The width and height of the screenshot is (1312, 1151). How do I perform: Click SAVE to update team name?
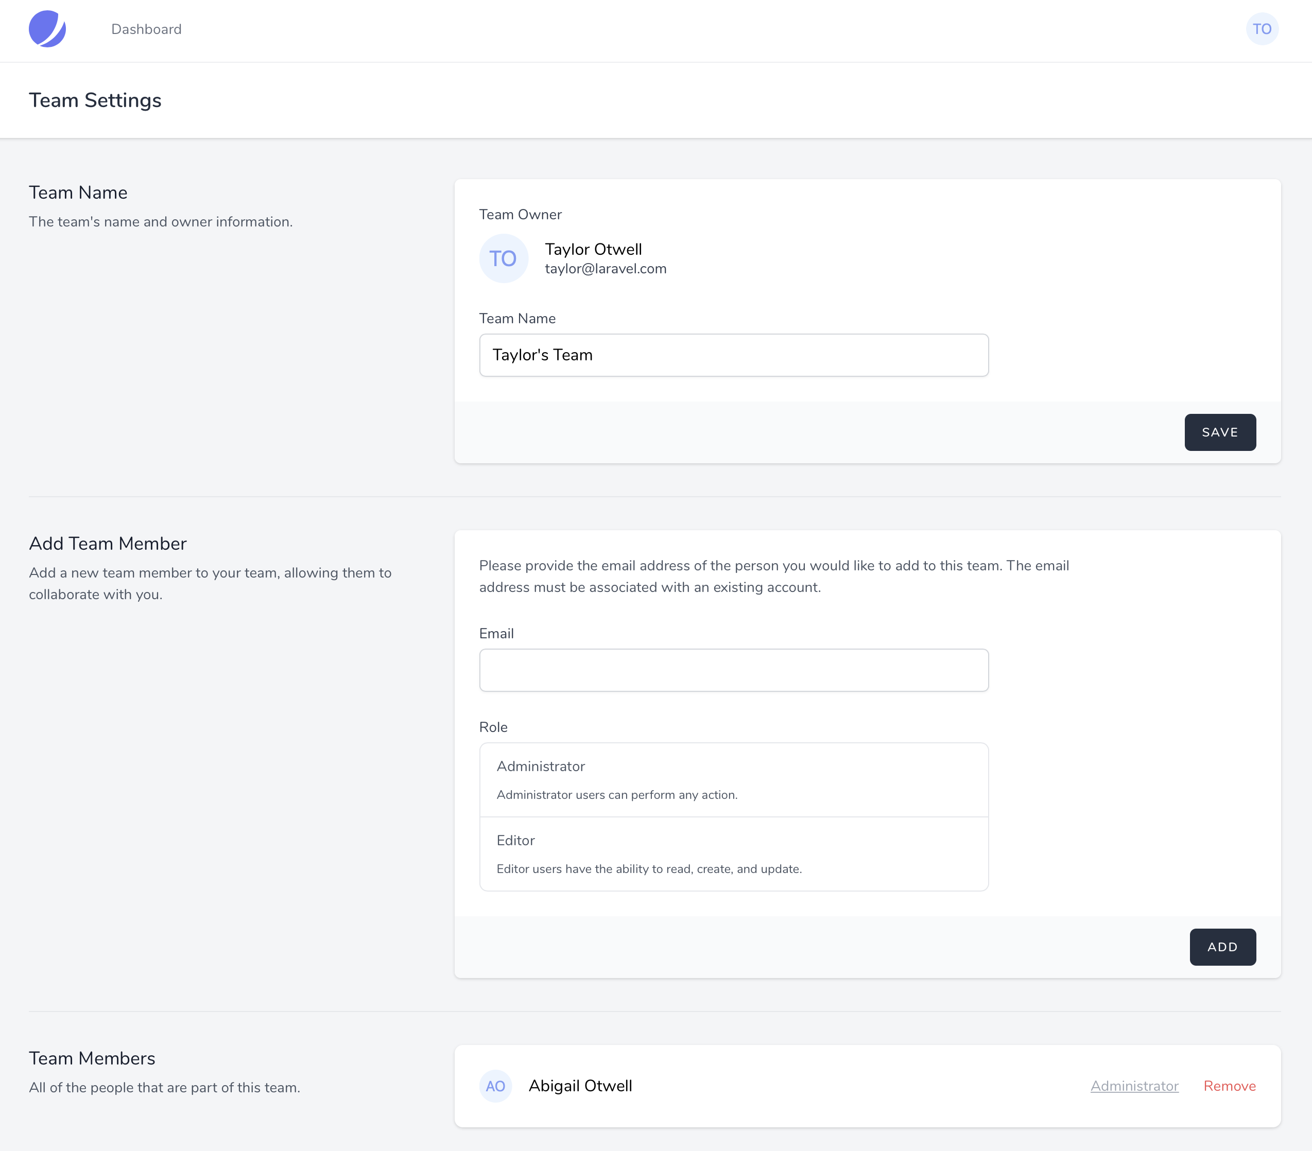click(x=1219, y=431)
